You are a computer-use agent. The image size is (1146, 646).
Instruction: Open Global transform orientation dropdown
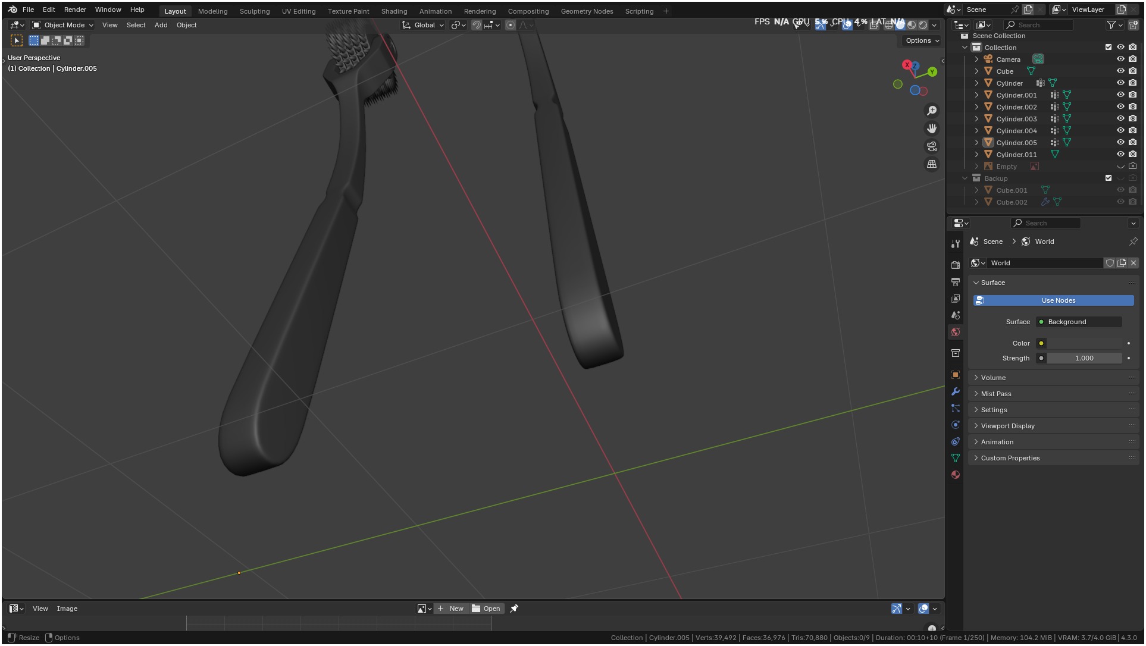point(424,25)
